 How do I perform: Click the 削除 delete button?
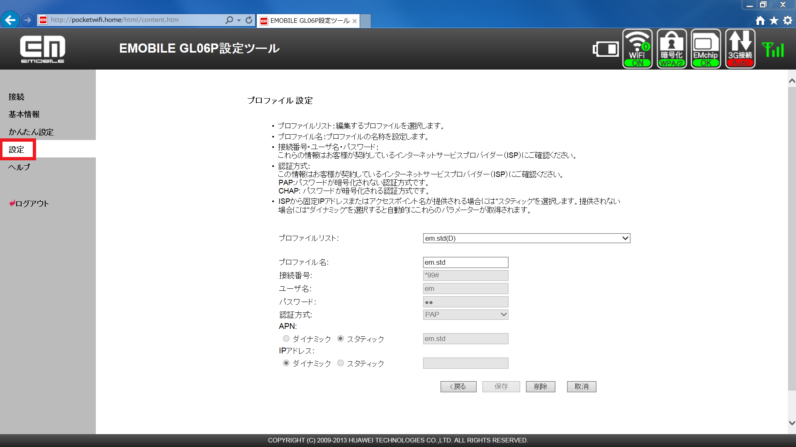pos(540,387)
